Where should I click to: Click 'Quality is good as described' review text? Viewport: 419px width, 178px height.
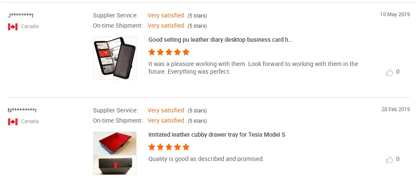(206, 159)
